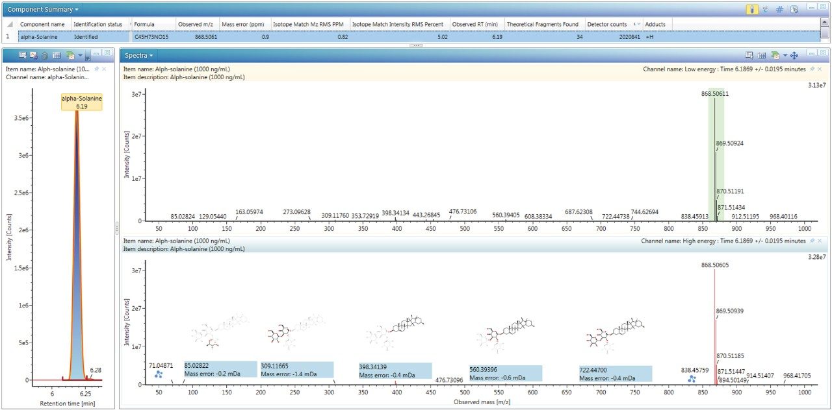Click the 309.11665 fragment annotation box

click(296, 370)
